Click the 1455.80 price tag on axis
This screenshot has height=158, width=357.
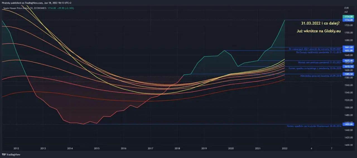click(x=349, y=124)
